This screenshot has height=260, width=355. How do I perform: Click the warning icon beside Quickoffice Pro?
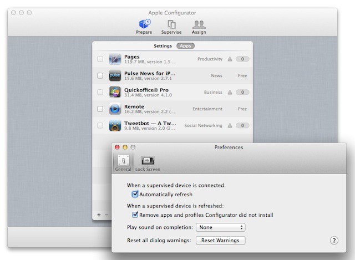229,92
